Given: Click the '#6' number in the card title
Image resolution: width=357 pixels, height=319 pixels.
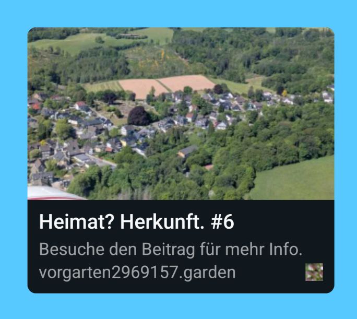Looking at the screenshot, I should click(222, 222).
